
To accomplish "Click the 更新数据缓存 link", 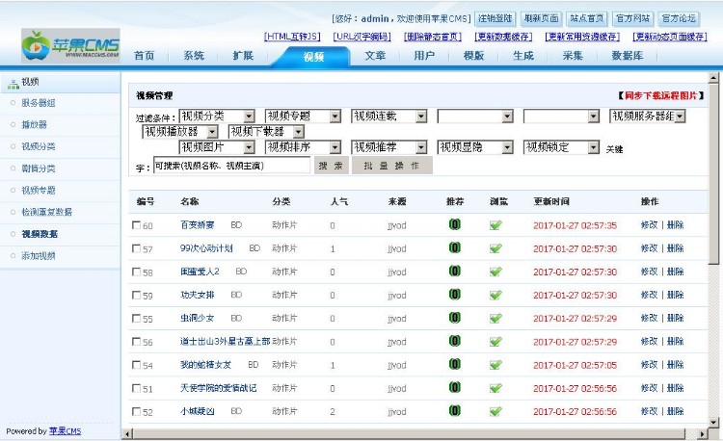I will point(503,37).
